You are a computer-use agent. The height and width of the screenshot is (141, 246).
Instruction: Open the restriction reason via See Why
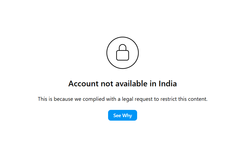point(122,115)
